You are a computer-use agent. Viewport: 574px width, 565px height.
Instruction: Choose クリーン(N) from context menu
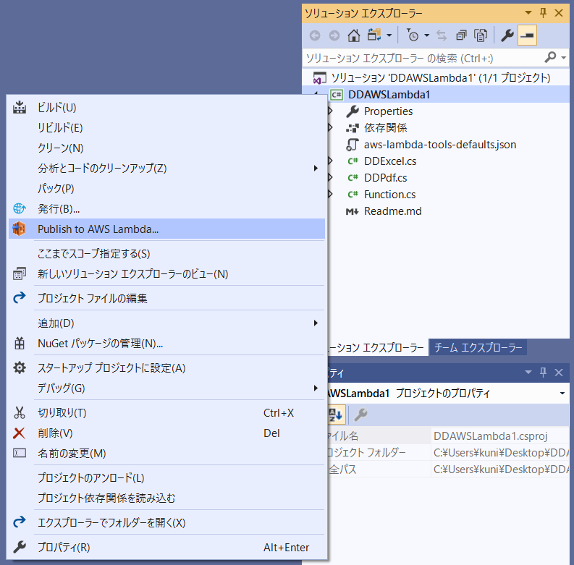[x=166, y=148]
